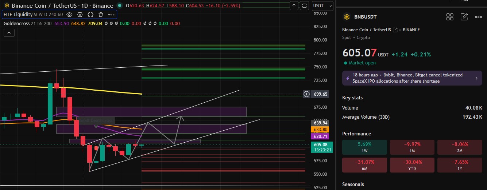Click the Volume 40.08 K value

[x=474, y=108]
